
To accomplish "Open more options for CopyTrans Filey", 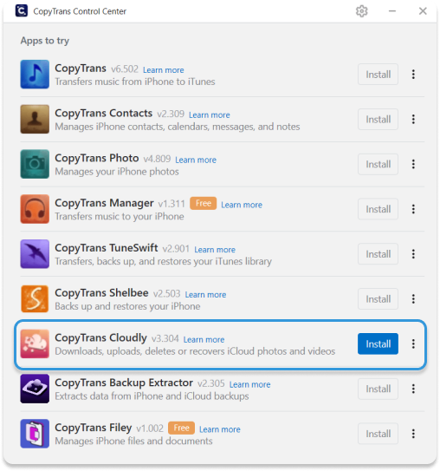I will [413, 434].
